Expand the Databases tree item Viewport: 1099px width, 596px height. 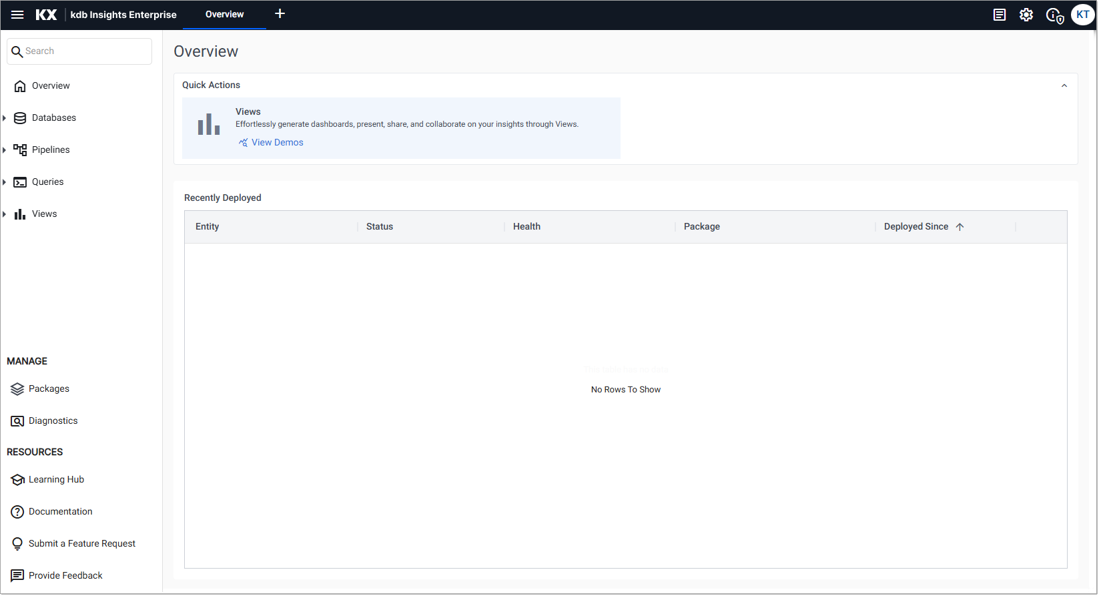pyautogui.click(x=5, y=118)
